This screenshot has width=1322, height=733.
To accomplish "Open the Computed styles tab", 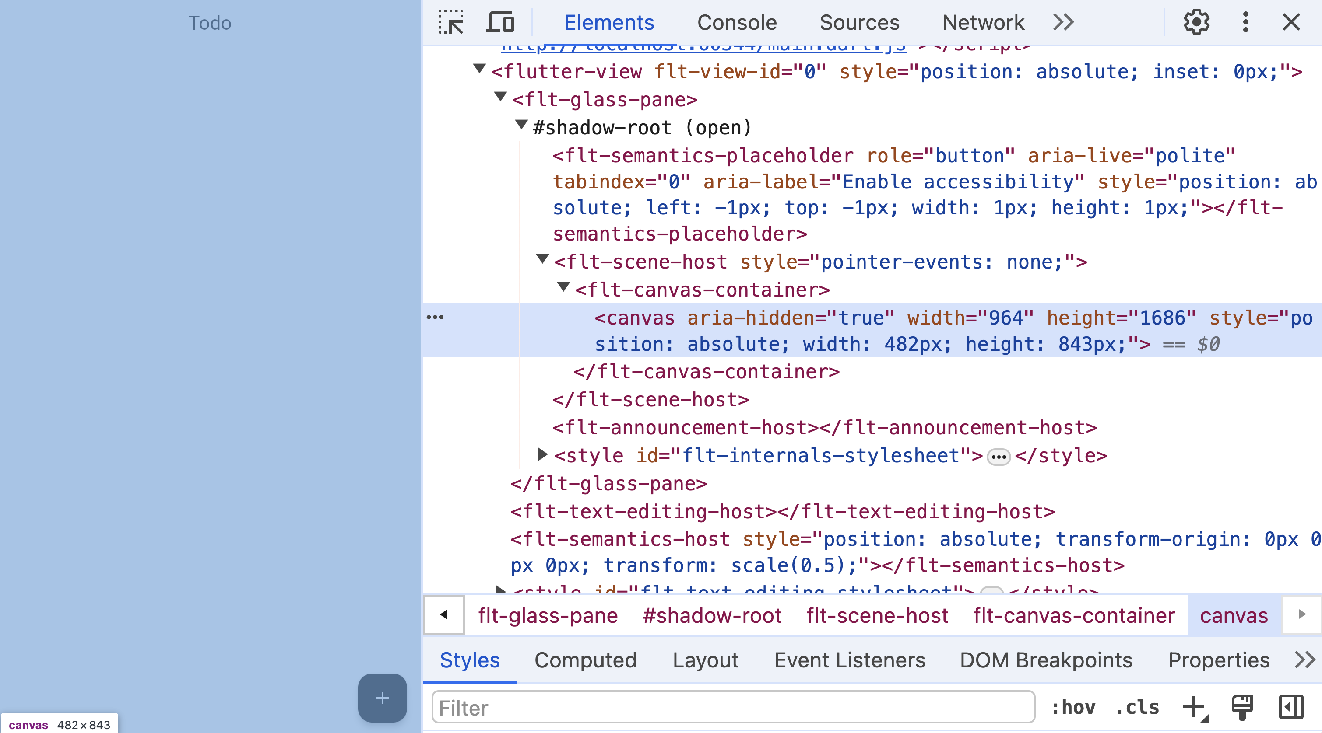I will (x=586, y=660).
